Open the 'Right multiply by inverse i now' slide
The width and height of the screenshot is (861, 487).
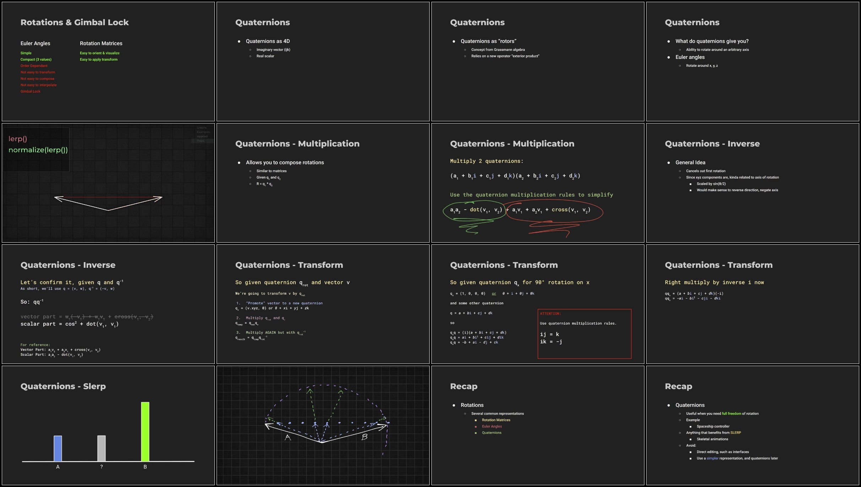(x=753, y=304)
